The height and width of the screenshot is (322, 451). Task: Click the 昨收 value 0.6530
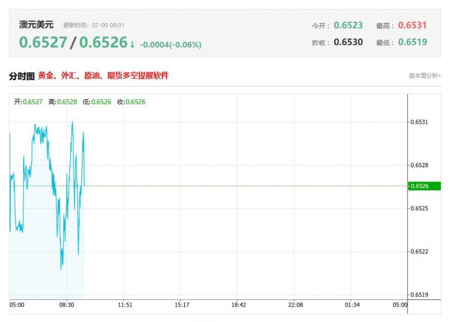coord(348,42)
